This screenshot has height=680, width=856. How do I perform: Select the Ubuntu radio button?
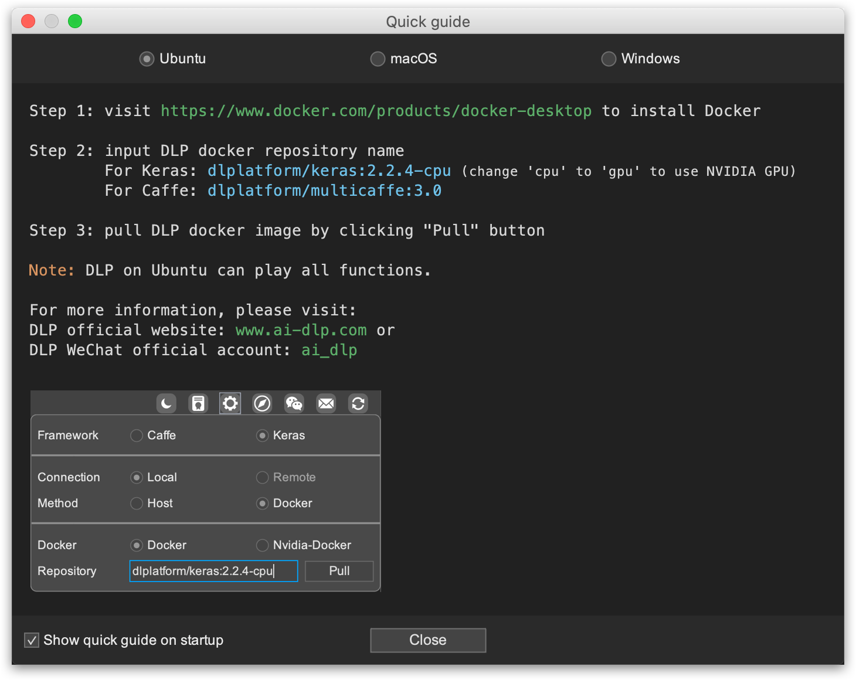point(146,59)
